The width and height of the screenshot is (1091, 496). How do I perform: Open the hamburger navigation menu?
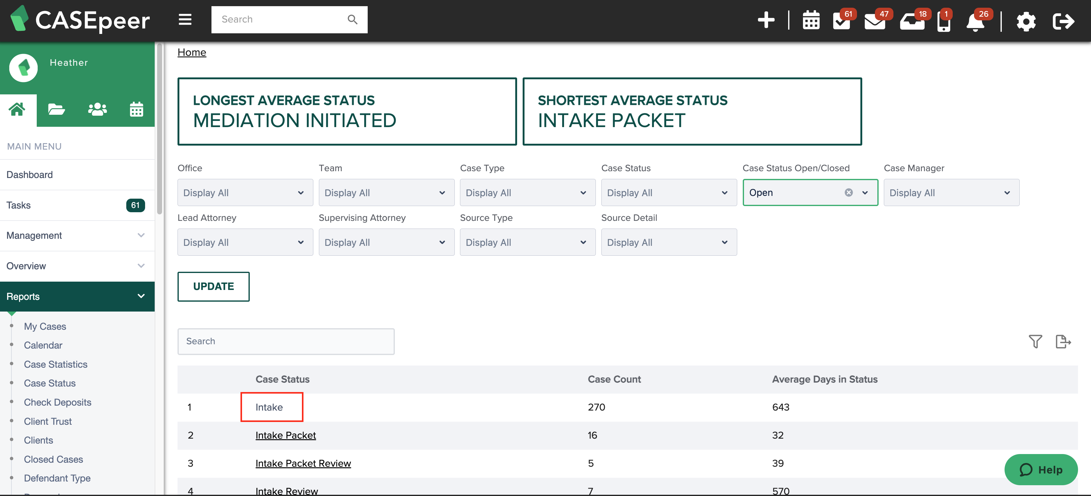(185, 19)
